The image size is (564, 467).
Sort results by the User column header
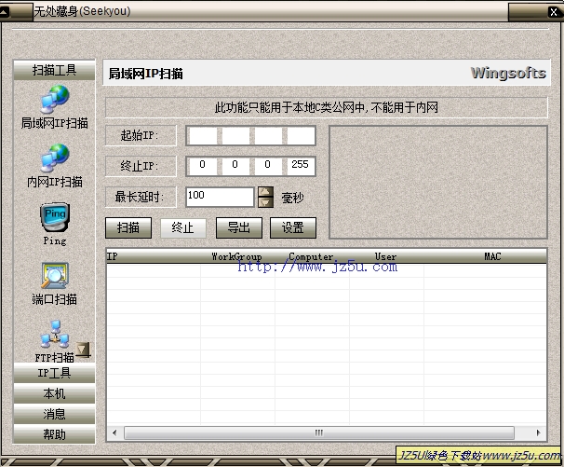tap(386, 256)
